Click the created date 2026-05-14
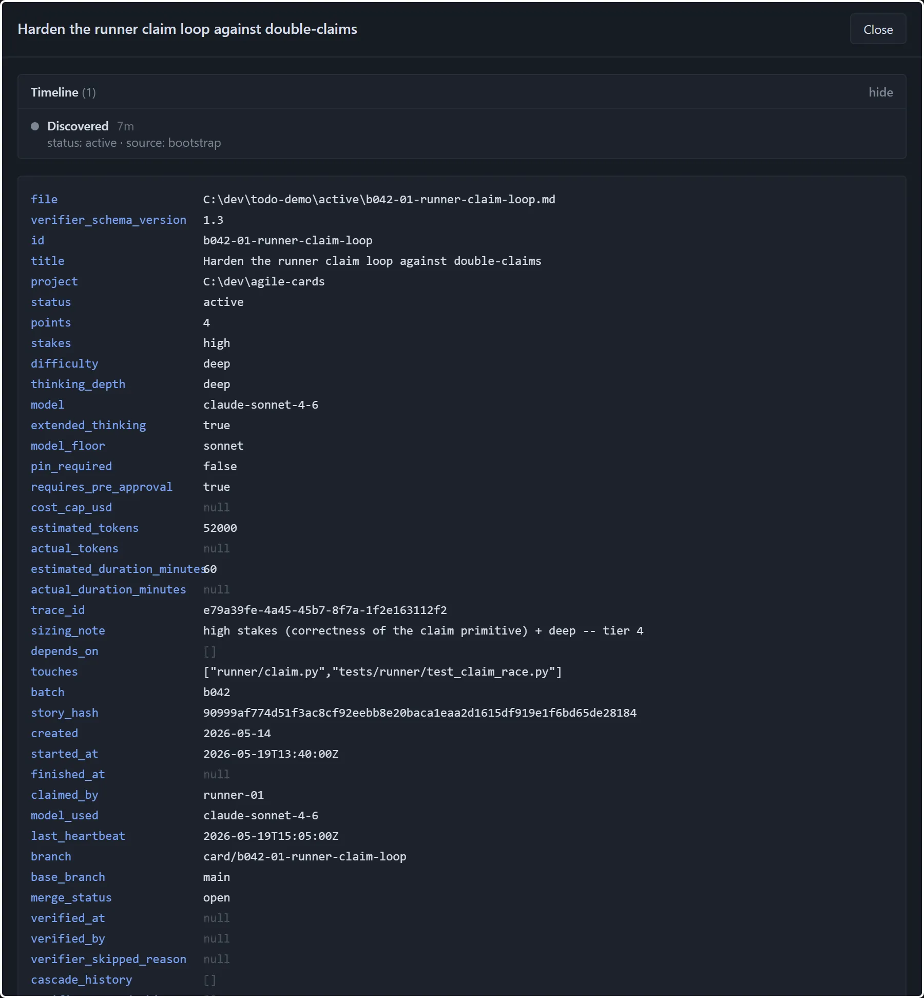This screenshot has height=998, width=924. click(x=237, y=733)
